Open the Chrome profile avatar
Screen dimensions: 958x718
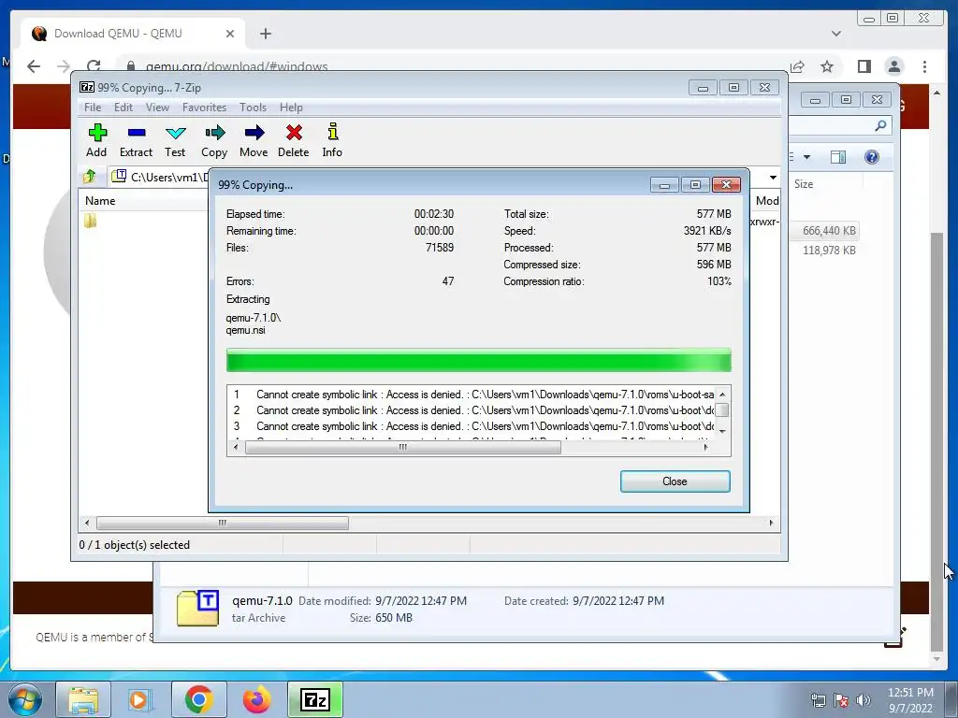tap(894, 66)
